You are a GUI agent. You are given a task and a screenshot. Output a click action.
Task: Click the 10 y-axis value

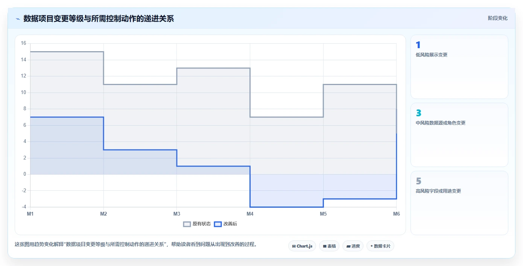click(23, 93)
